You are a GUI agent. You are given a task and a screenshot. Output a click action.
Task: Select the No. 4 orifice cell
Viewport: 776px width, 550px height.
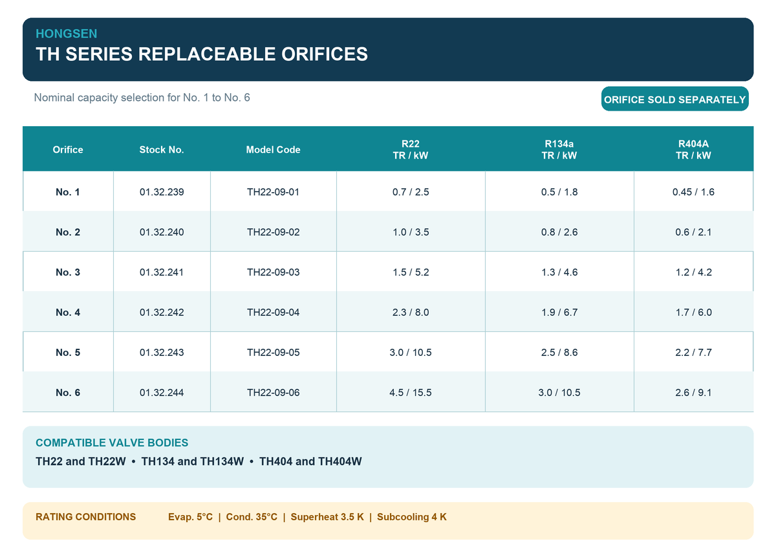[x=68, y=313]
